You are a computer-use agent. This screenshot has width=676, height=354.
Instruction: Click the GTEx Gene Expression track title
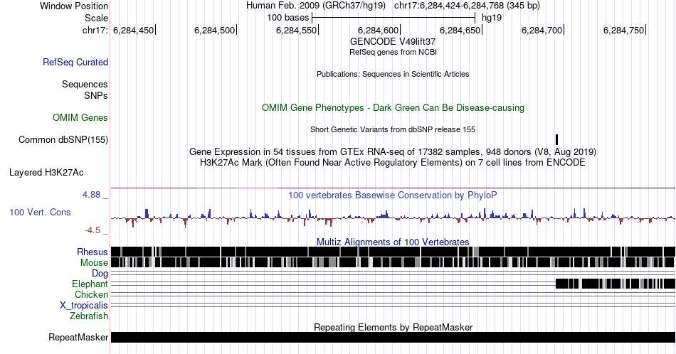pos(393,151)
